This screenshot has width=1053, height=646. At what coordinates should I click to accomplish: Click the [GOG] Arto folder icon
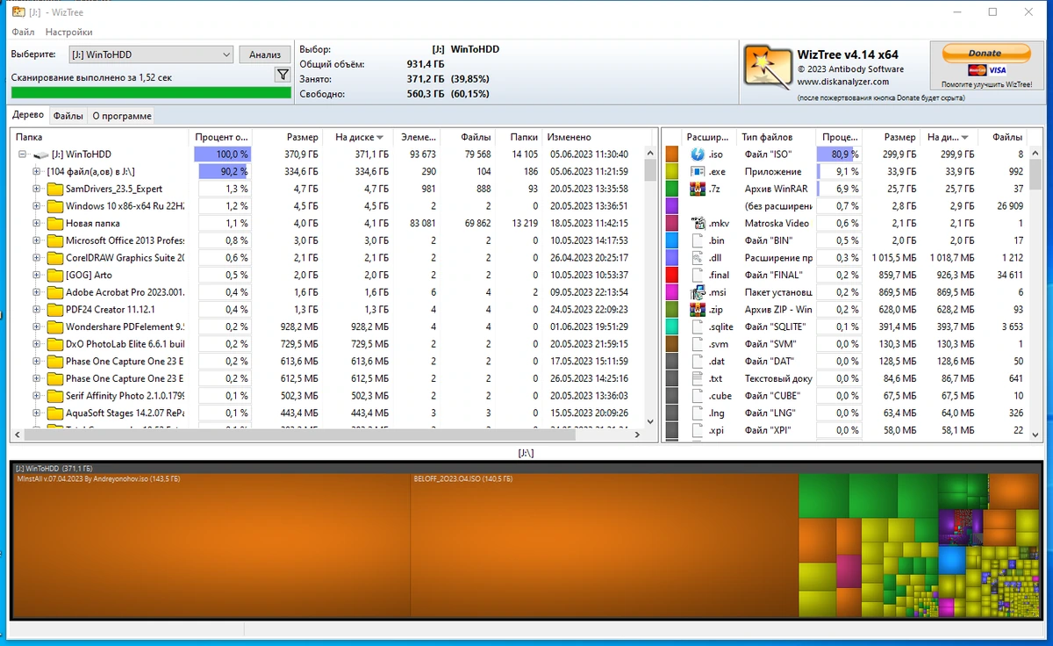[54, 276]
